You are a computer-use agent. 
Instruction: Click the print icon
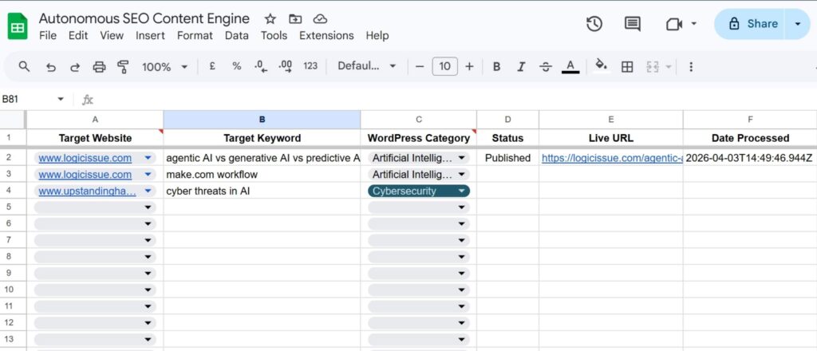[x=99, y=67]
